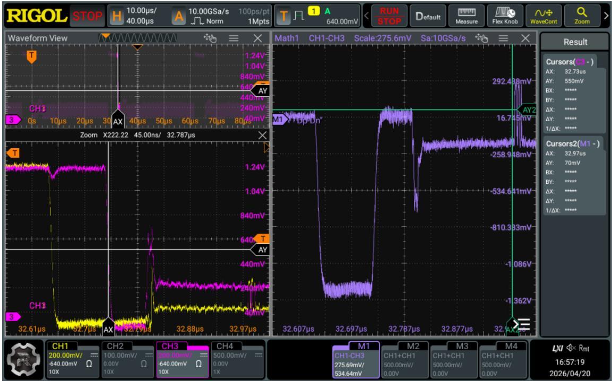
Task: Open the Waveform View hamburger menu
Action: coord(234,38)
